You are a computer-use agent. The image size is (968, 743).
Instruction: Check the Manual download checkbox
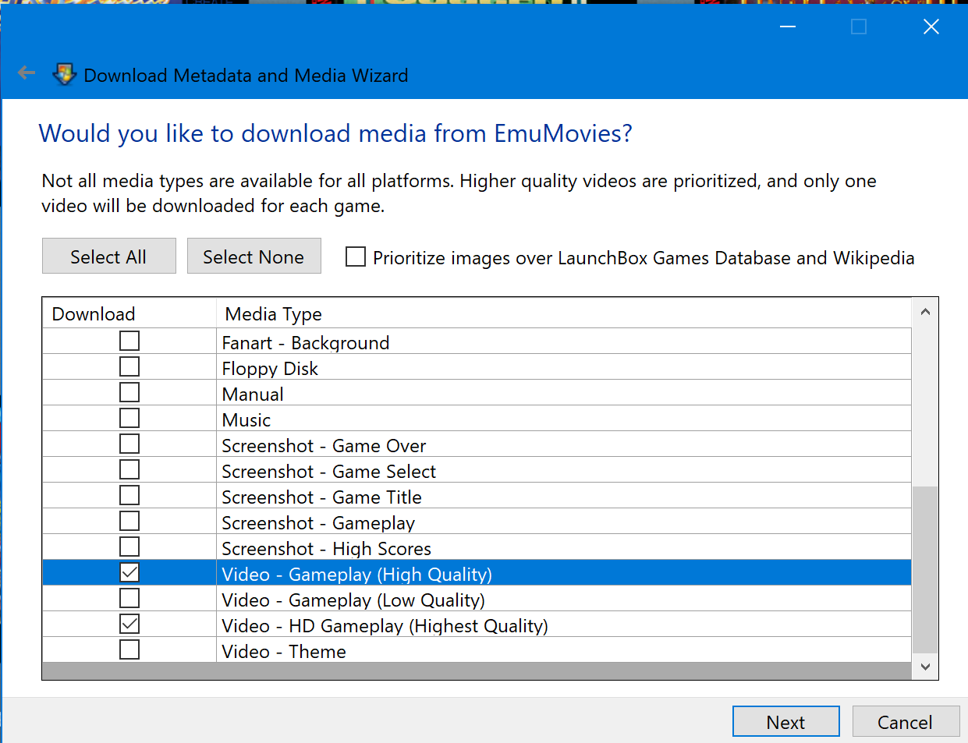point(129,393)
